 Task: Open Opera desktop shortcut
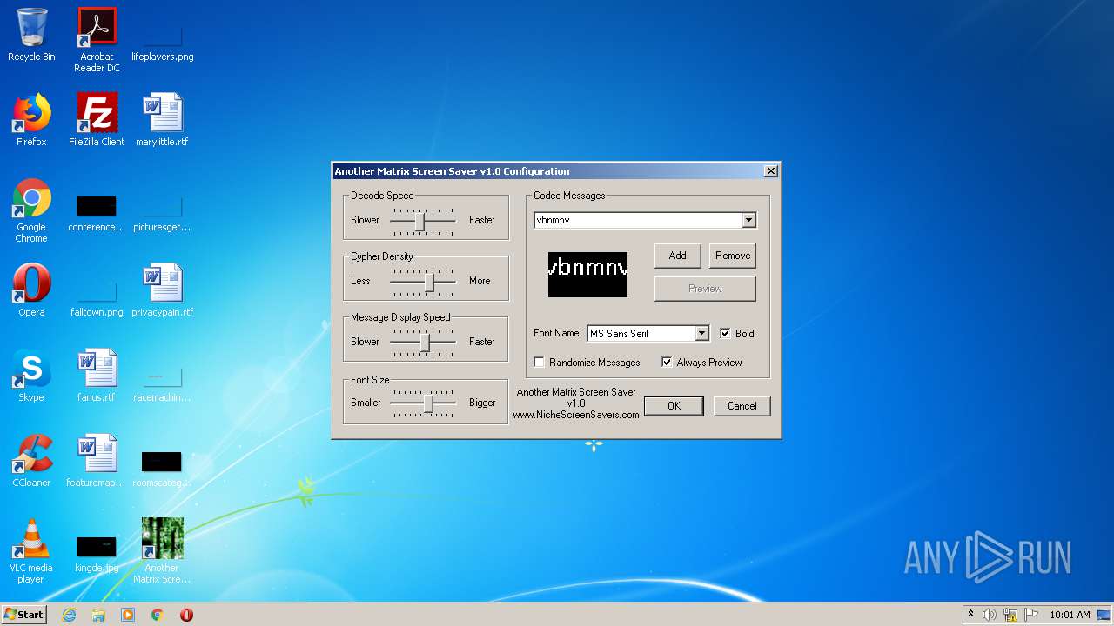pyautogui.click(x=31, y=290)
